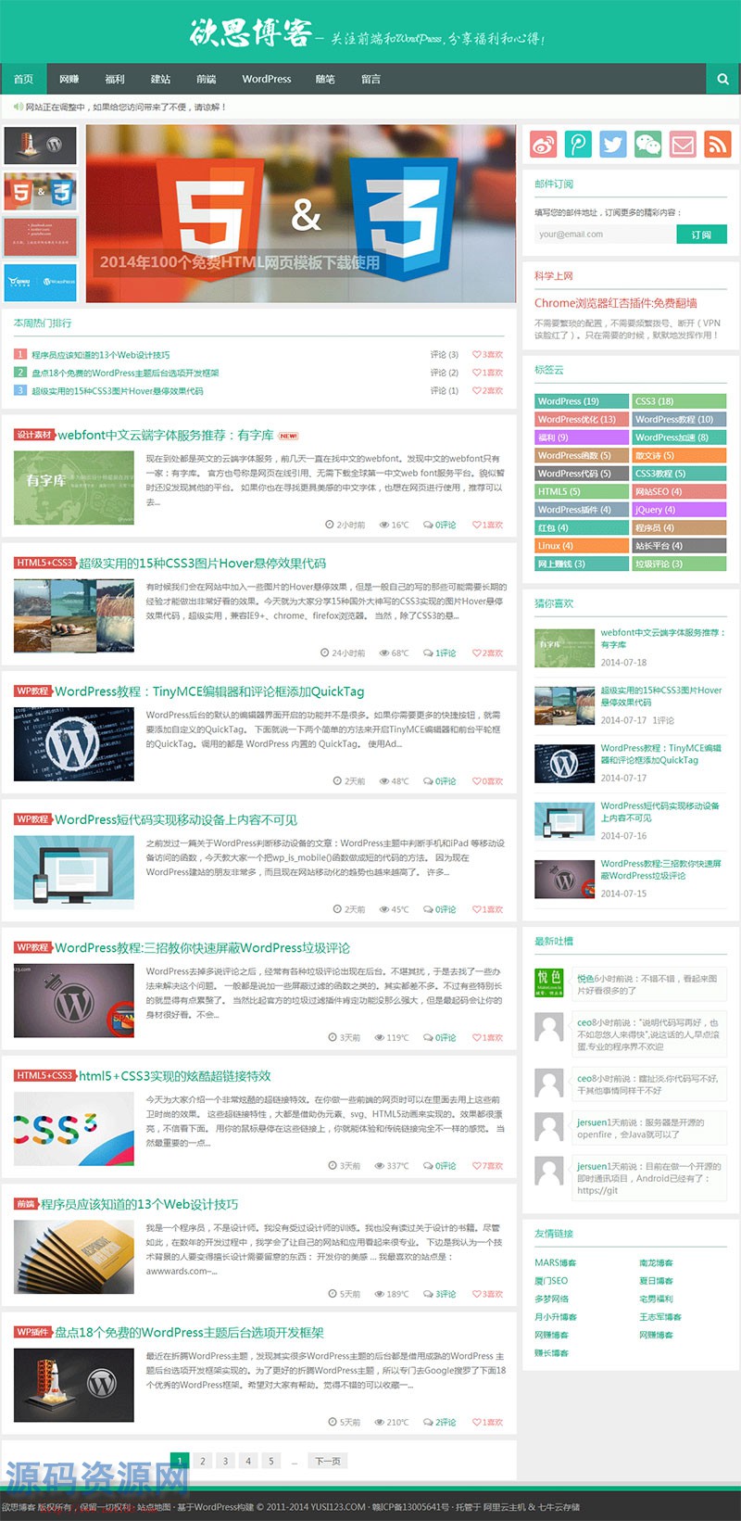Go to pagination page 2
Viewport: 741px width, 1521px height.
coord(203,1461)
